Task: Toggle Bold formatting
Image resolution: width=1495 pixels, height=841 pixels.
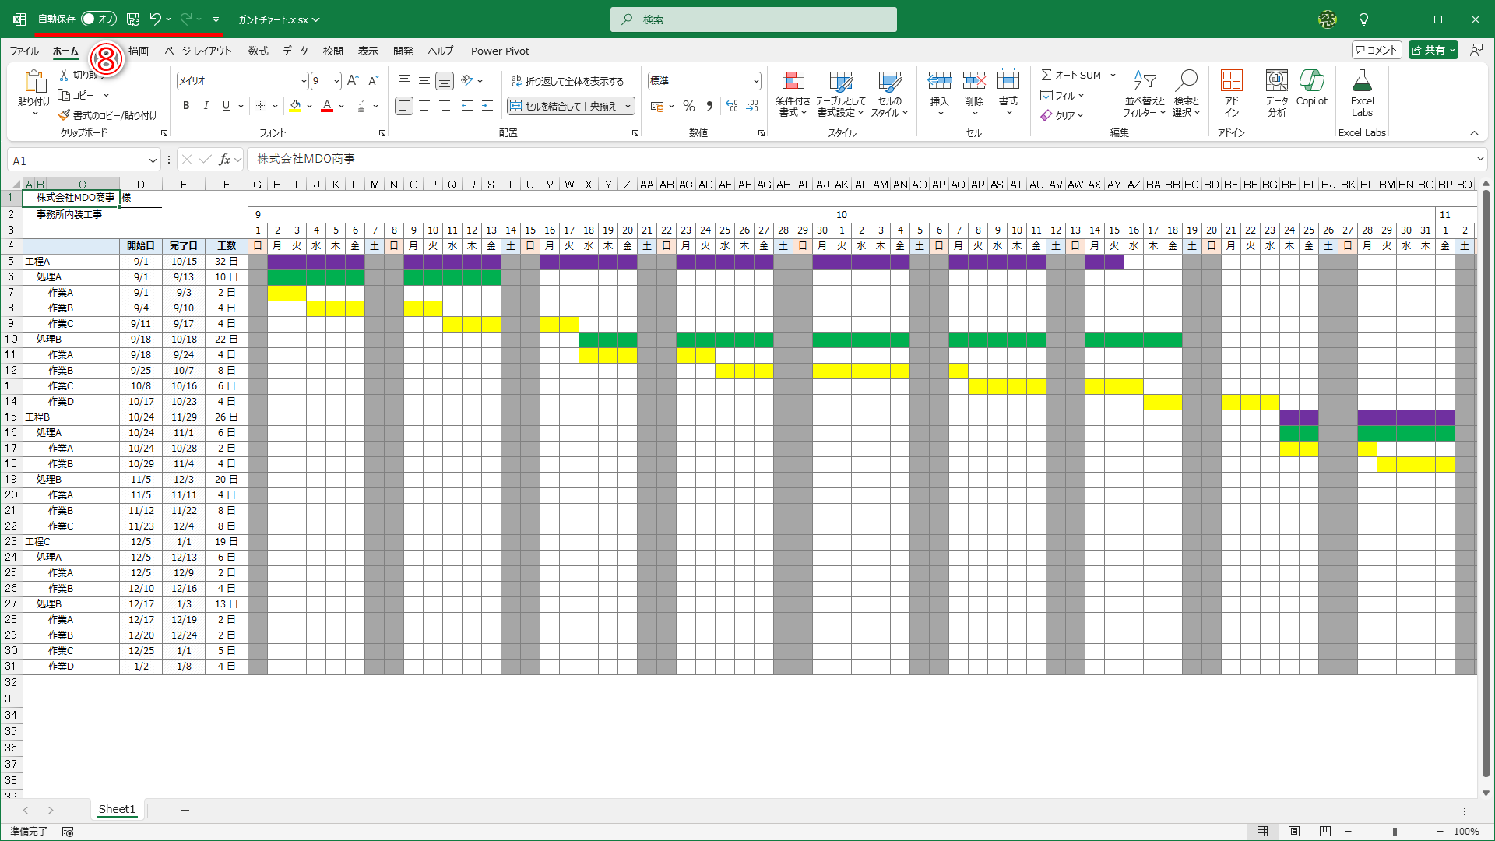Action: [x=186, y=106]
